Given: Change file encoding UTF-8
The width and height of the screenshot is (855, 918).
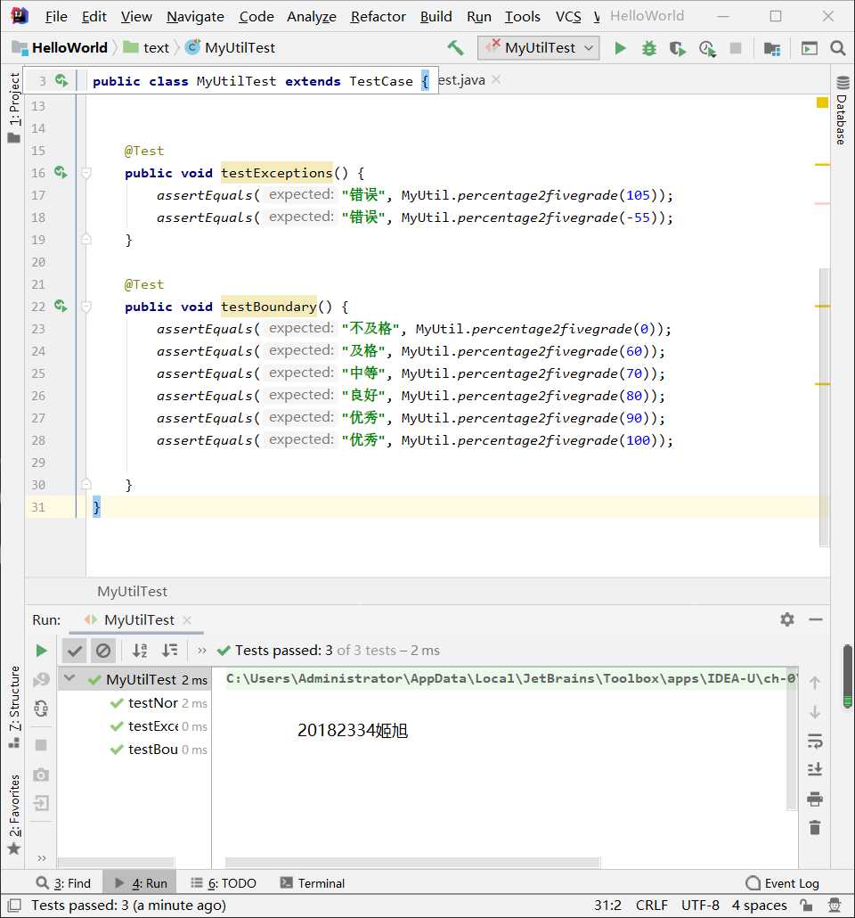Looking at the screenshot, I should [700, 906].
